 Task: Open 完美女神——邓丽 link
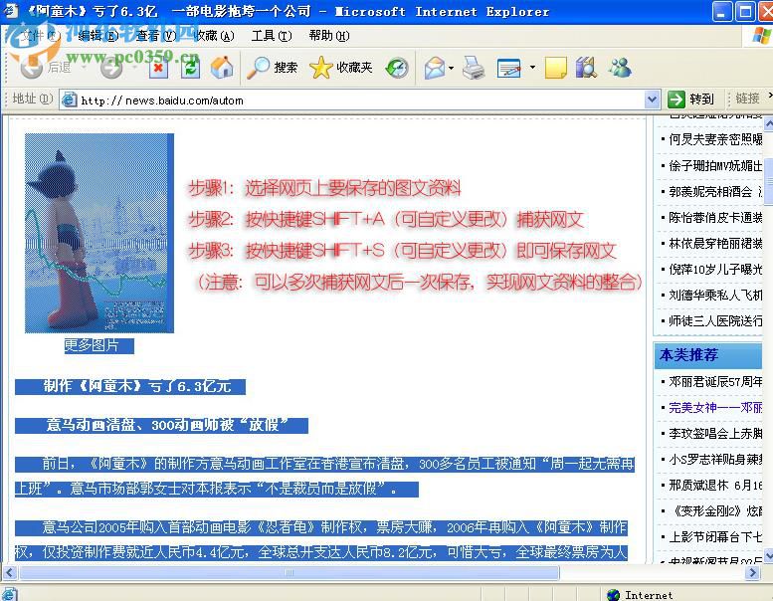pos(715,408)
